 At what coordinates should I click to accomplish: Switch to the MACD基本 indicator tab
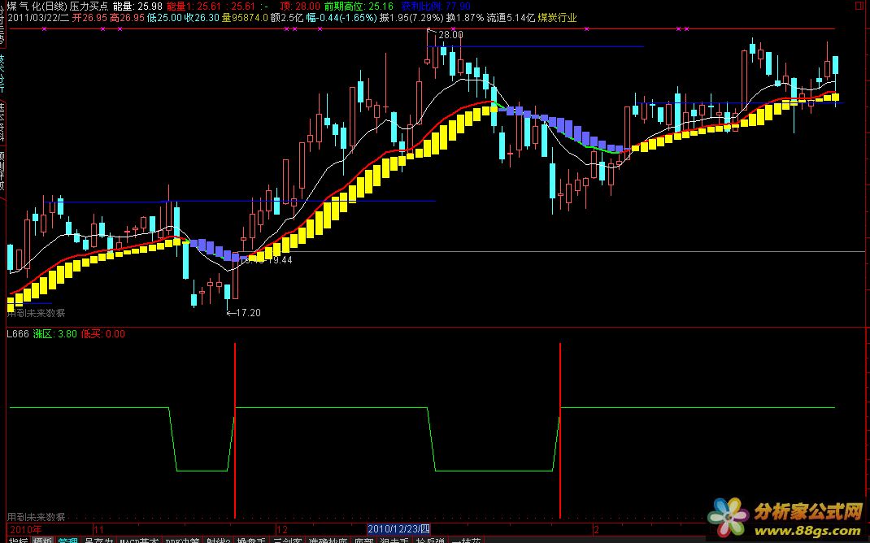[x=139, y=541]
